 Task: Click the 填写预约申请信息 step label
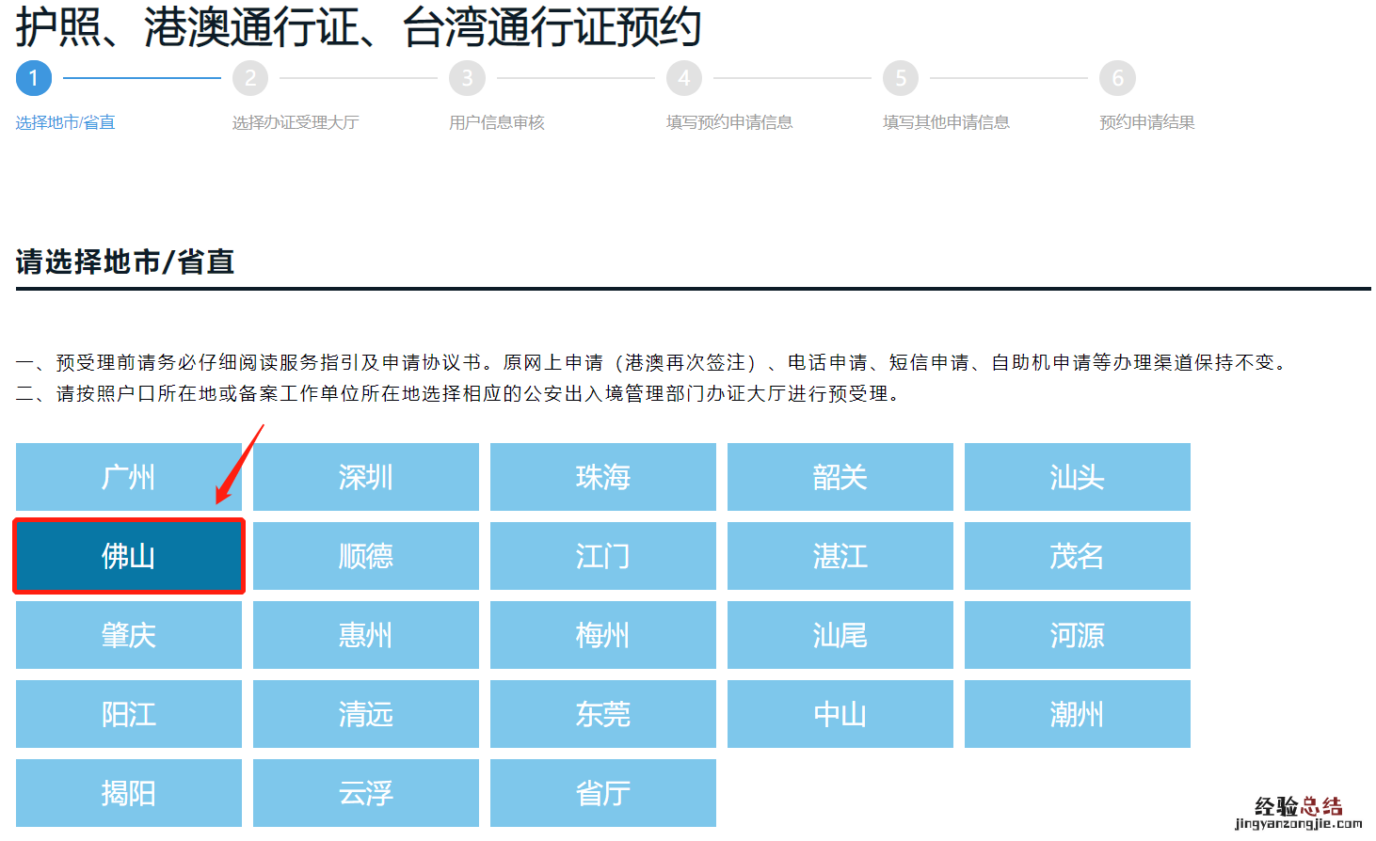(x=729, y=122)
